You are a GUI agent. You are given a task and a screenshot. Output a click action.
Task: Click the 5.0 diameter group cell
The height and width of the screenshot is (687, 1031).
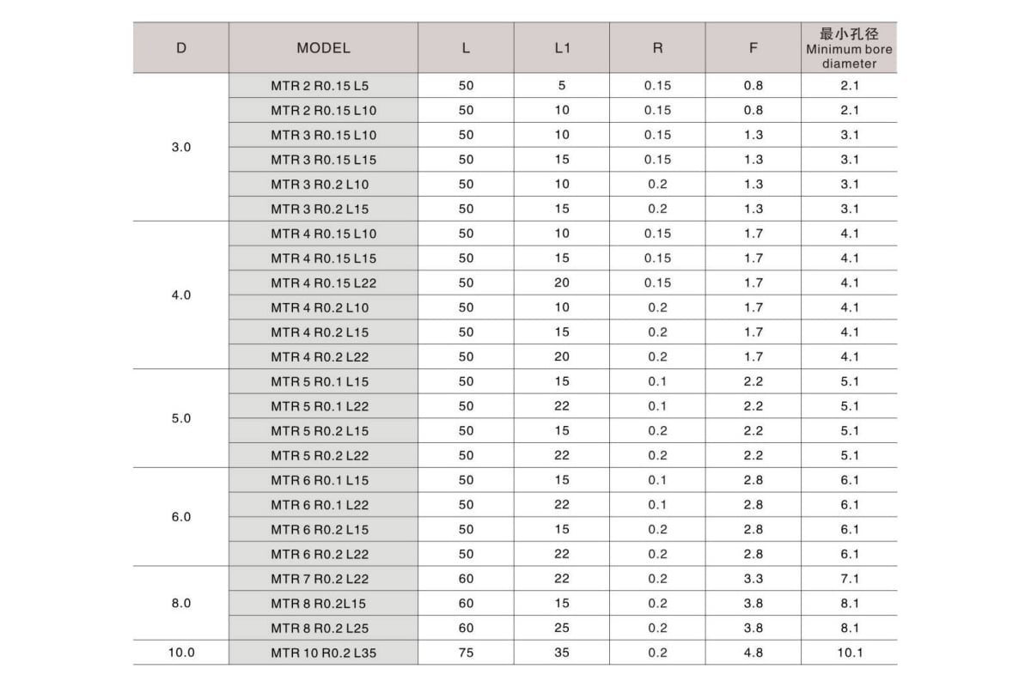click(x=181, y=418)
